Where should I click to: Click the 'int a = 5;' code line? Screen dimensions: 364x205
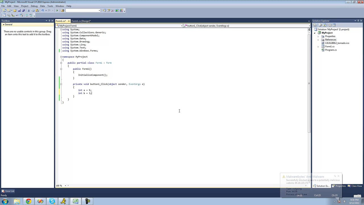(x=85, y=90)
